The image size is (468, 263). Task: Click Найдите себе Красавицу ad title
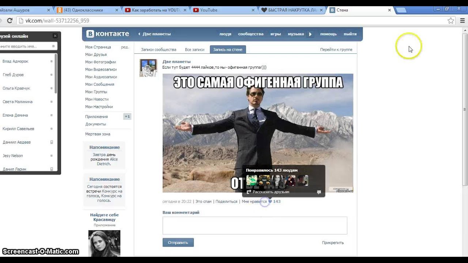[104, 217]
